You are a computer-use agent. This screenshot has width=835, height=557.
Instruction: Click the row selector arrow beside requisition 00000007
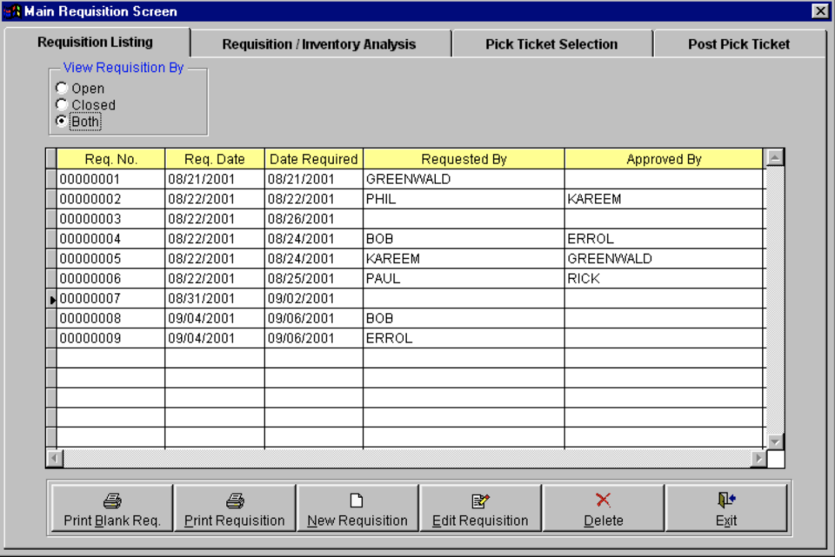pyautogui.click(x=52, y=299)
